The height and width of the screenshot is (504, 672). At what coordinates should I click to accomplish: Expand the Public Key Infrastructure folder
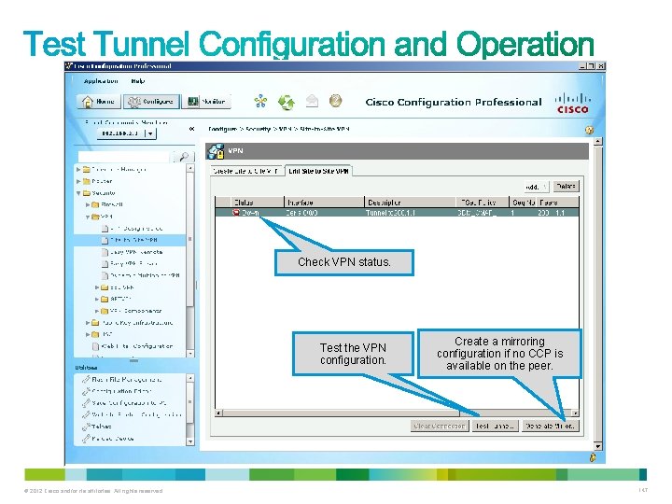pyautogui.click(x=88, y=323)
